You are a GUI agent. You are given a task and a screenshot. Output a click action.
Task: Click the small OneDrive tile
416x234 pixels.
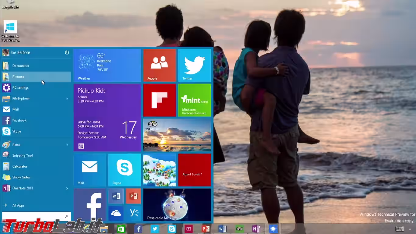tap(116, 213)
